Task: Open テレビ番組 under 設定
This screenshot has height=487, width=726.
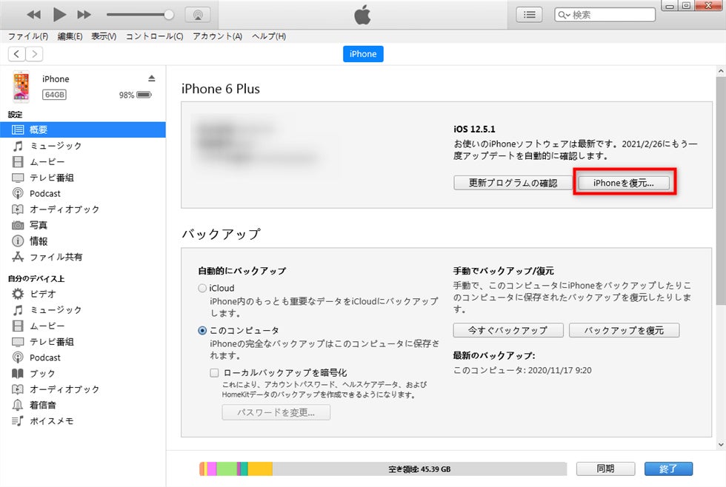Action: pyautogui.click(x=83, y=178)
